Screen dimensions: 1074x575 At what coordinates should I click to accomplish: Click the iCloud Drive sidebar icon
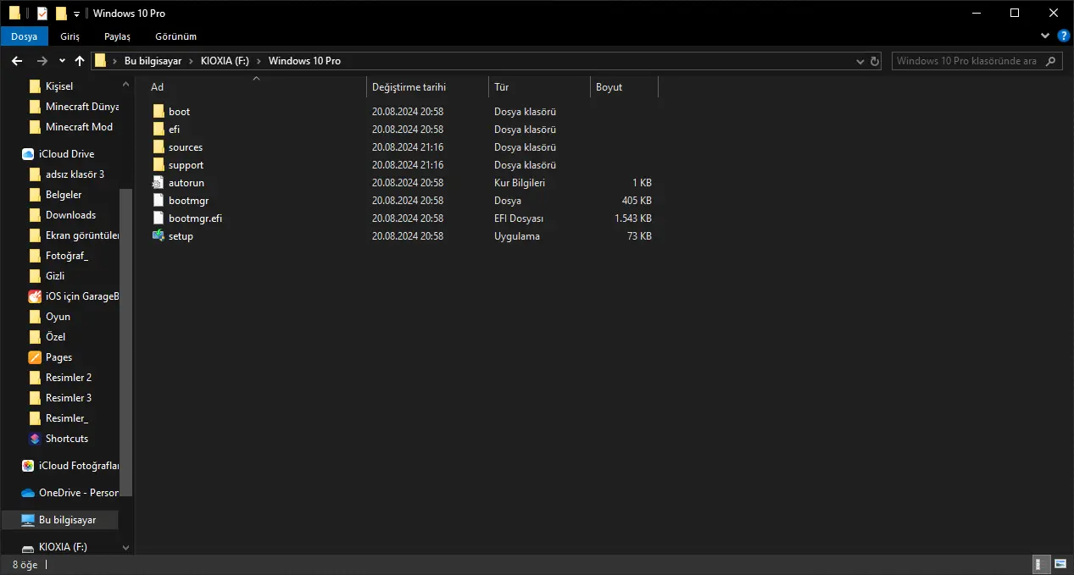tap(28, 154)
